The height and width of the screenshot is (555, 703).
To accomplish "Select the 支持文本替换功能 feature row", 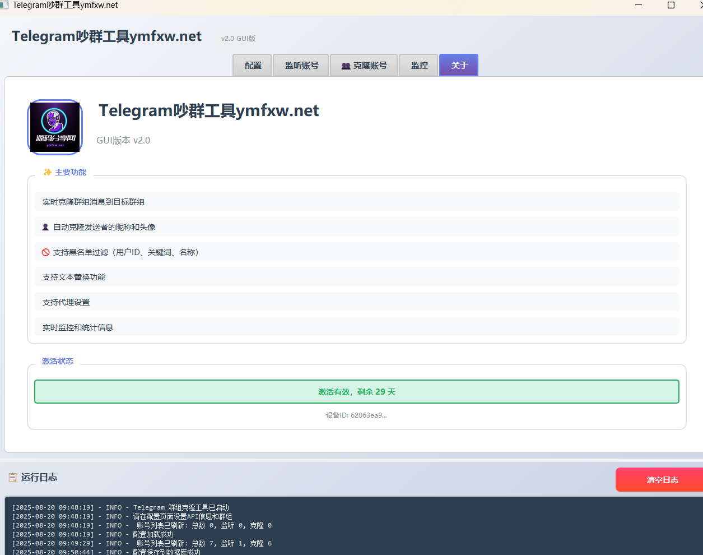I will pyautogui.click(x=356, y=277).
